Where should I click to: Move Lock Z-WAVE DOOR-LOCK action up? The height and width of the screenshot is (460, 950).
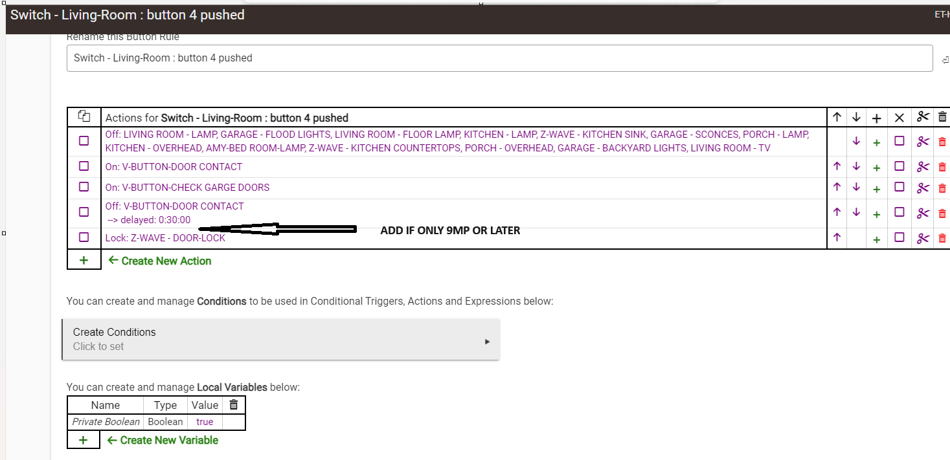tap(837, 238)
